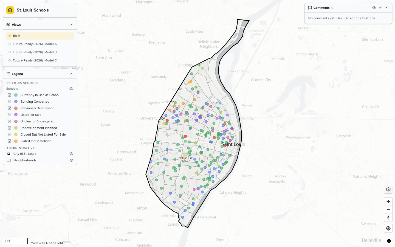Click the Comments speech bubble icon
The image size is (395, 247).
310,8
